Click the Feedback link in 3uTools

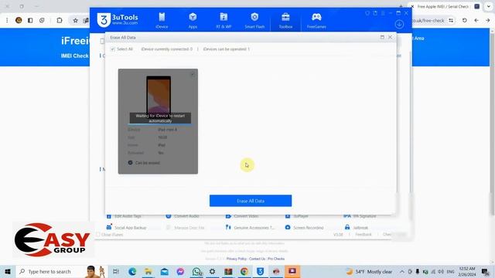[x=364, y=235]
